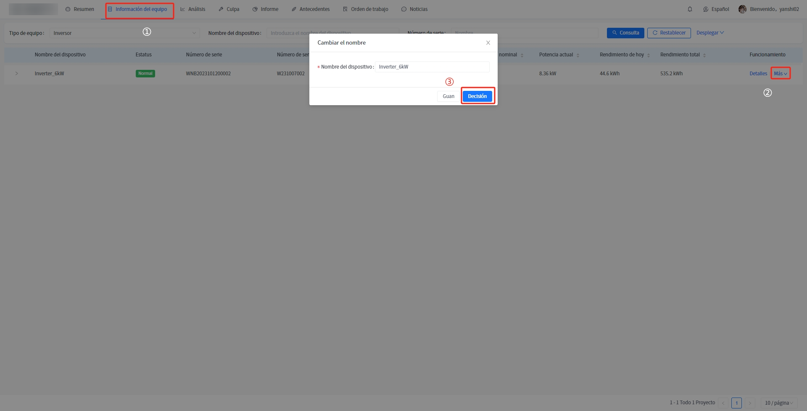Click the Número de serie column header

(204, 55)
